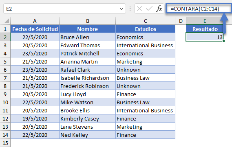Click the formula bar with CONTARA formula
Viewport: 232px width, 147px height.
(199, 9)
